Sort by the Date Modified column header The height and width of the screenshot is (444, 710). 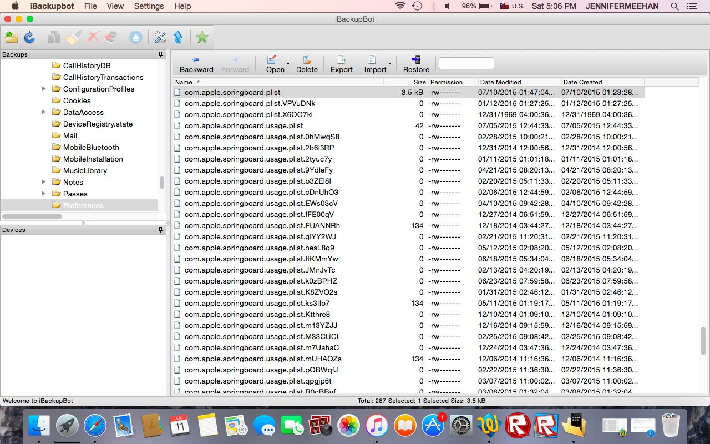519,82
